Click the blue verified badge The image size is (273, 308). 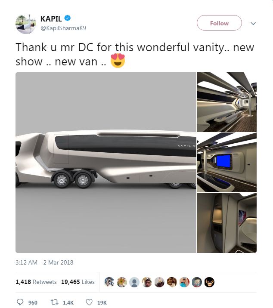coord(68,18)
